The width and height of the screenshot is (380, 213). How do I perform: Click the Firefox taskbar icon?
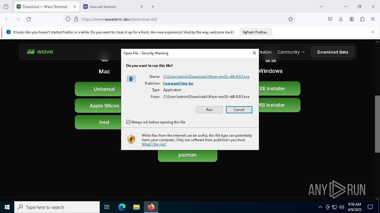pos(151,207)
